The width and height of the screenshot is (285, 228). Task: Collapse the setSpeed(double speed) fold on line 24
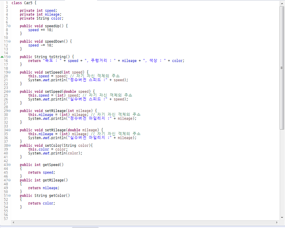click(x=10, y=92)
